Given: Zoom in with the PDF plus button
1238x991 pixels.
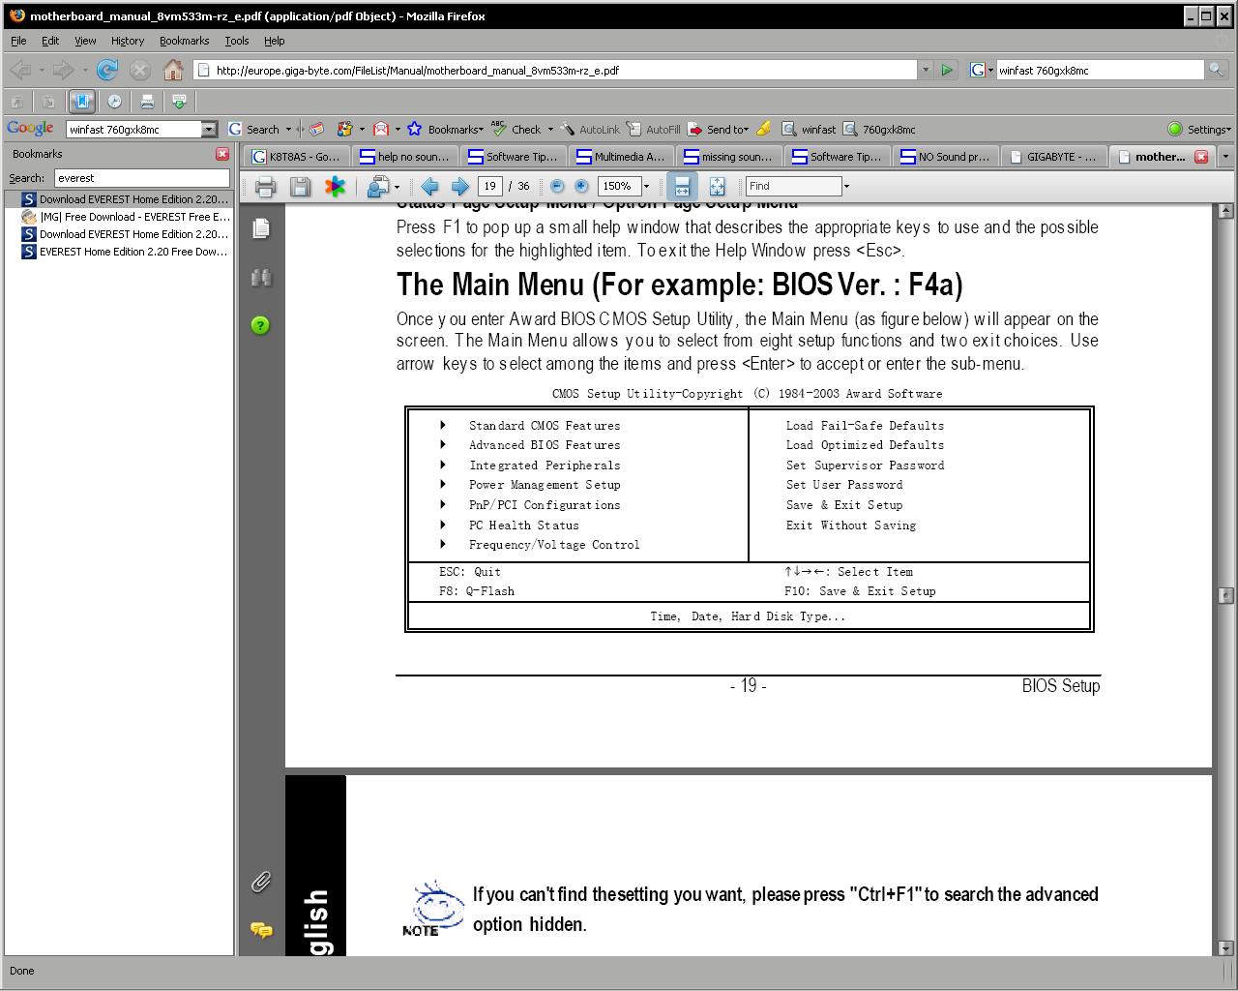Looking at the screenshot, I should [x=581, y=186].
